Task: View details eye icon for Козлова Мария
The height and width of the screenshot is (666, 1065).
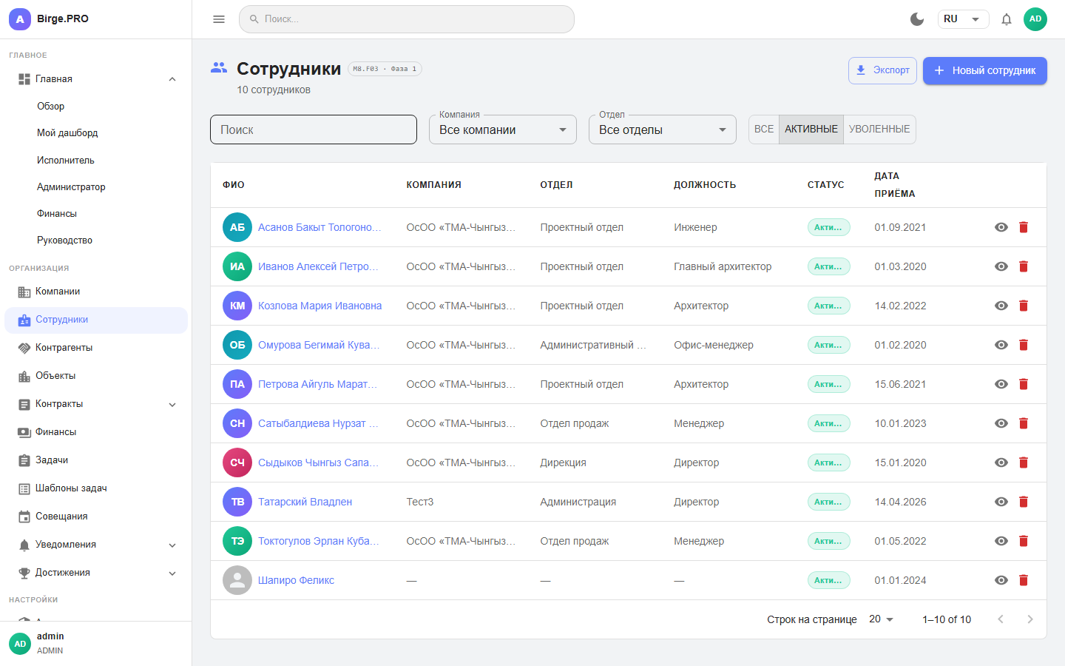Action: [x=1001, y=306]
